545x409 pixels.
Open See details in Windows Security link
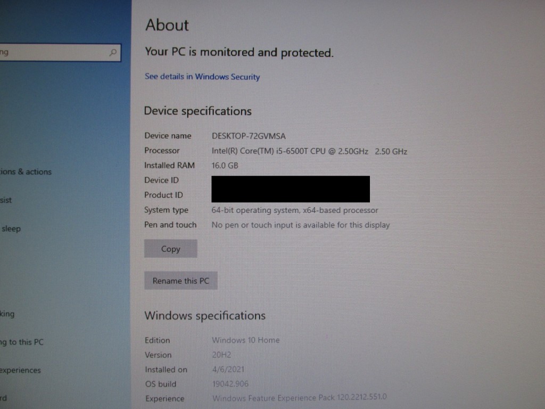(x=202, y=77)
